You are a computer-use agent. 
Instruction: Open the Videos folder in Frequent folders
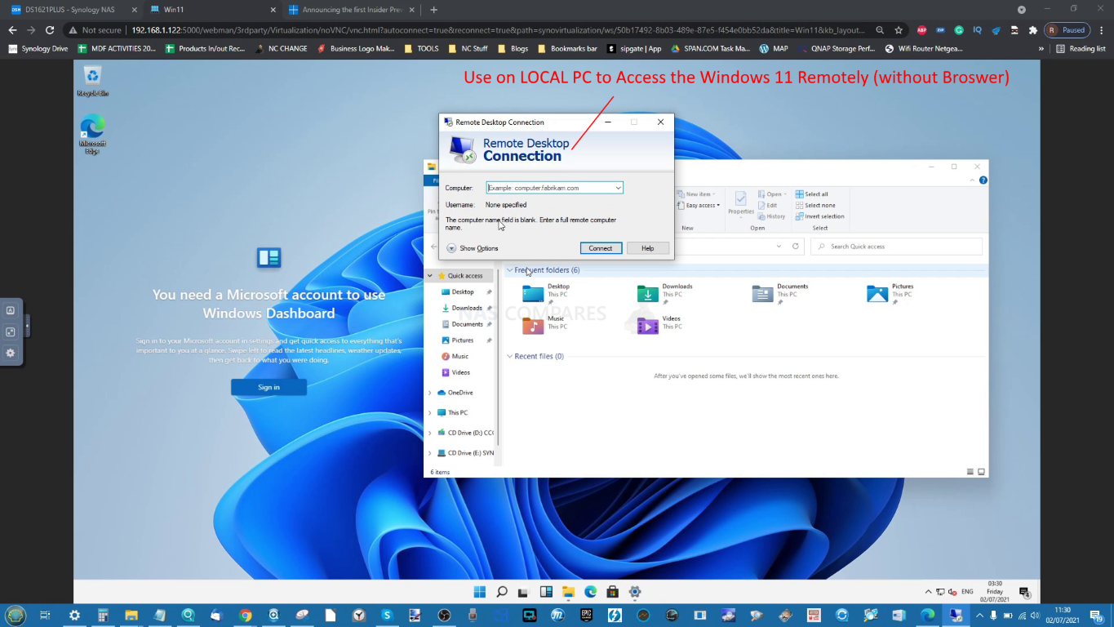pyautogui.click(x=659, y=323)
